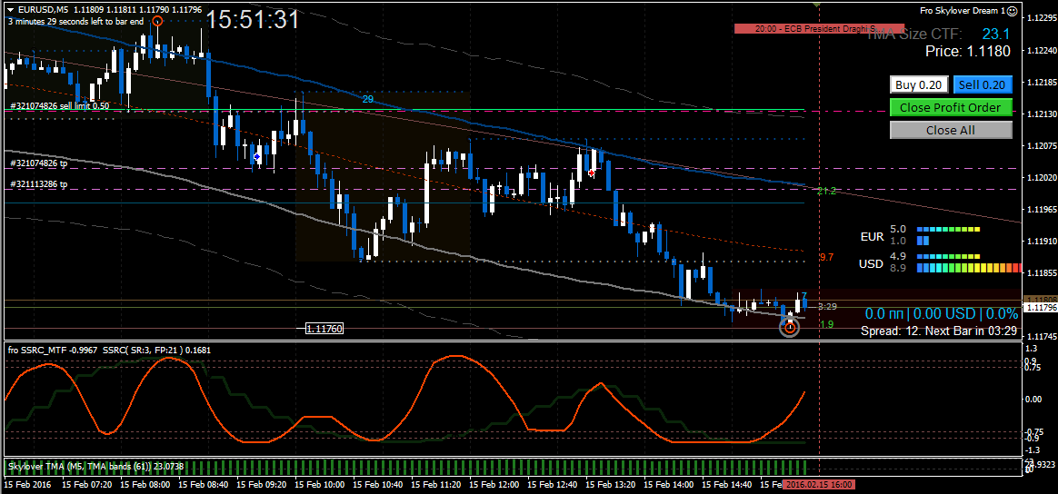This screenshot has width=1058, height=494.
Task: Click the EUR 5.0 strength bar
Action: coord(948,229)
